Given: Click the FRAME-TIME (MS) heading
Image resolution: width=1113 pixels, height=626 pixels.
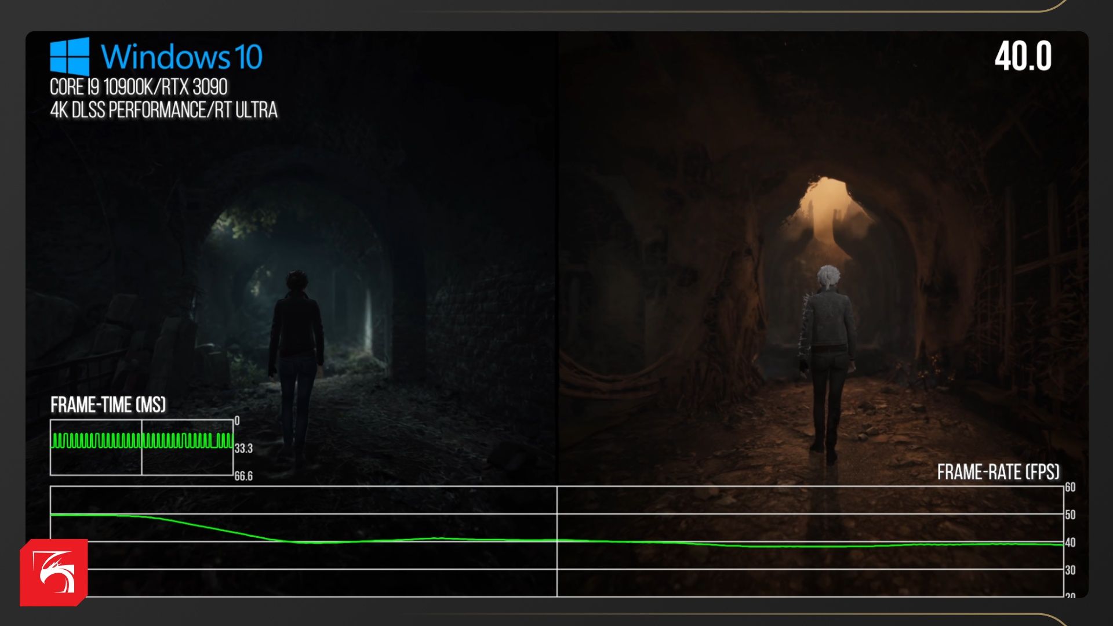Looking at the screenshot, I should coord(108,405).
